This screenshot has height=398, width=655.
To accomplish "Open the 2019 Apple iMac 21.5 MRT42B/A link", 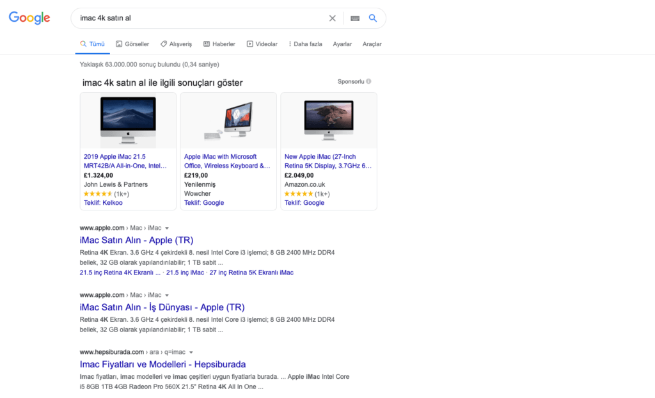I will tap(125, 161).
